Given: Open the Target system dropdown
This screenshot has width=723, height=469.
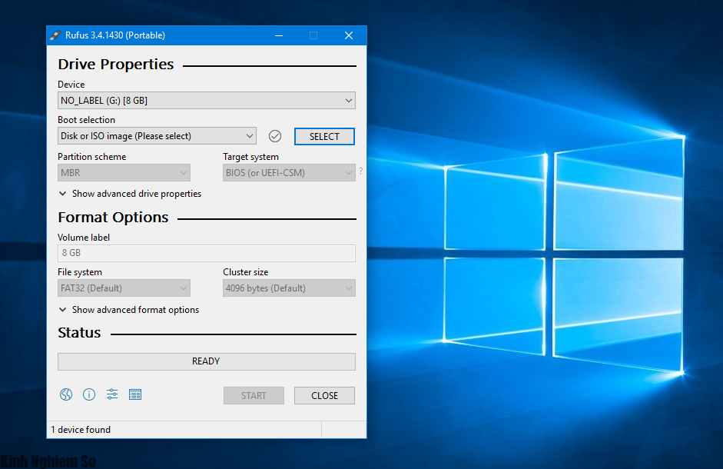Looking at the screenshot, I should point(289,173).
